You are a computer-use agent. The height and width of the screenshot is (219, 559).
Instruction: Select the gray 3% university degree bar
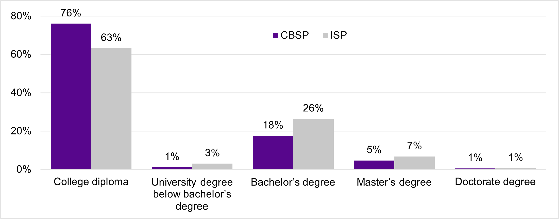[212, 166]
